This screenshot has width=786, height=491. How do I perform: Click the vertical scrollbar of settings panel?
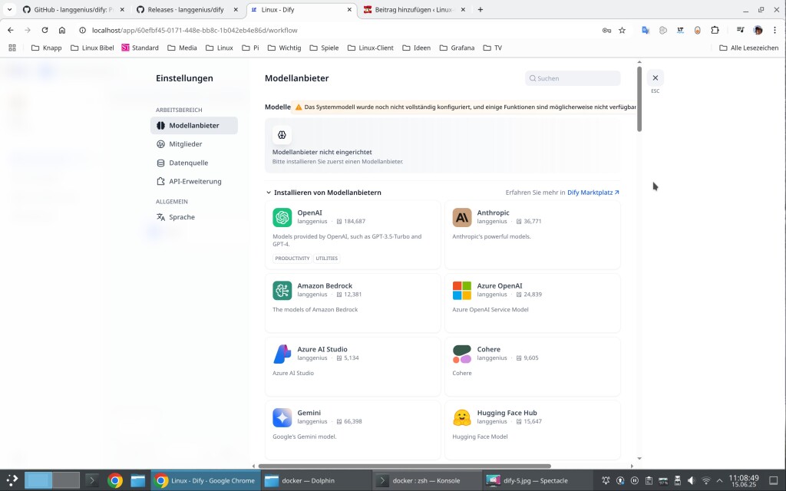(639, 99)
